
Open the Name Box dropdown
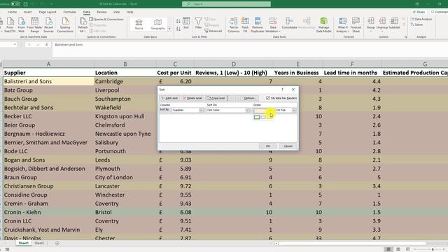(x=15, y=45)
